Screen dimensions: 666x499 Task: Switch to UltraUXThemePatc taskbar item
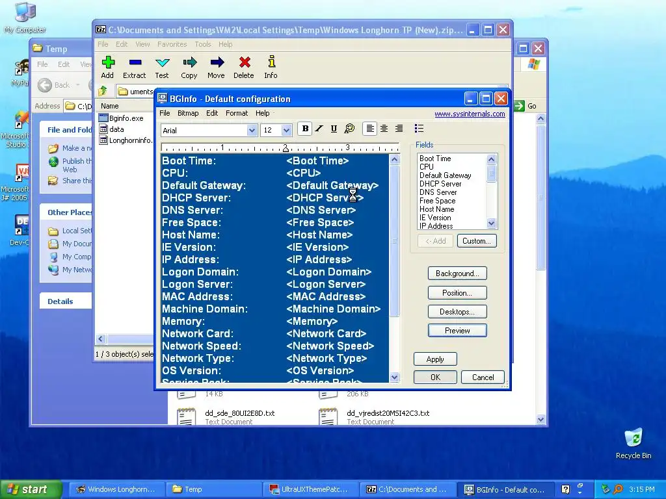point(310,490)
